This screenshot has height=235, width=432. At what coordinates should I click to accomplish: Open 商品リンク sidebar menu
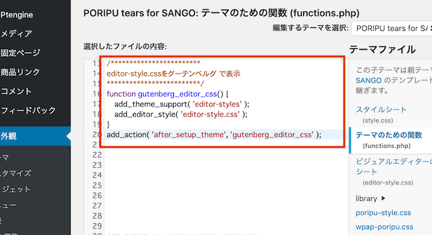[20, 72]
